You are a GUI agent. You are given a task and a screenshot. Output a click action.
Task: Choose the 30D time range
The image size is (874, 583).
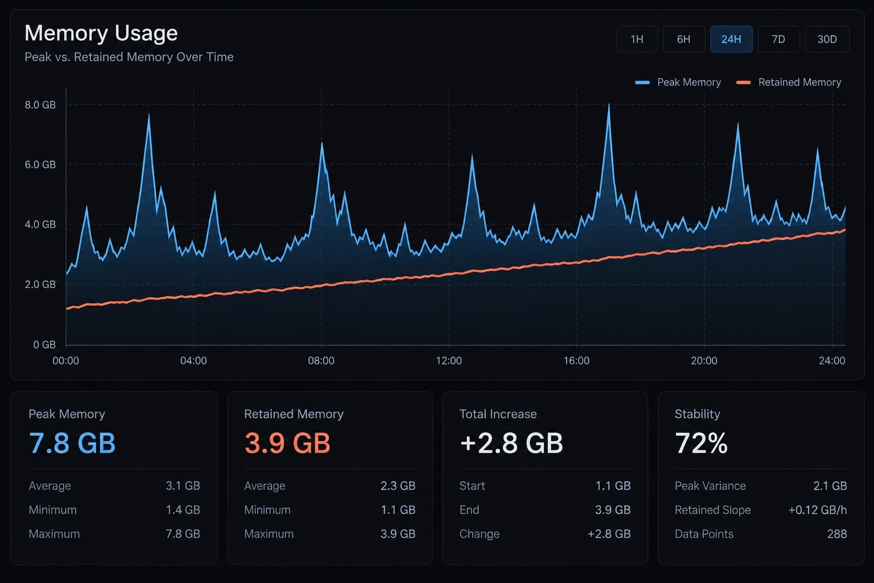[x=827, y=39]
